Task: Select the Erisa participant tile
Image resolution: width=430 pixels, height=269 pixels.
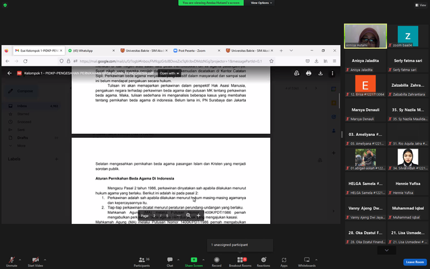Action: 365,85
